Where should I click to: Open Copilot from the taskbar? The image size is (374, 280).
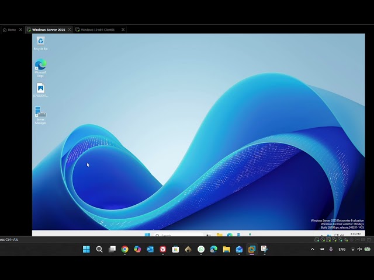tap(137, 249)
